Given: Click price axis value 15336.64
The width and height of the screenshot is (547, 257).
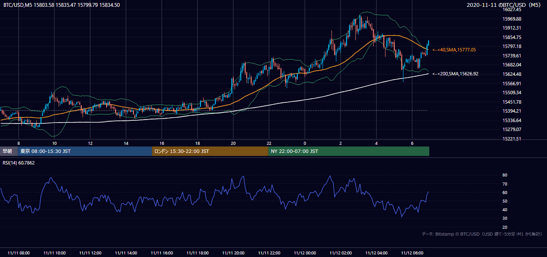Looking at the screenshot, I should coord(512,120).
